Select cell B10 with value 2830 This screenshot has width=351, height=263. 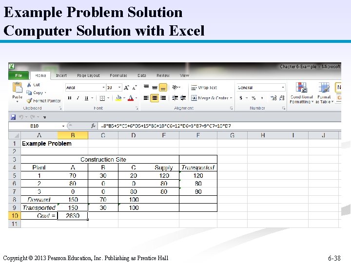point(73,216)
